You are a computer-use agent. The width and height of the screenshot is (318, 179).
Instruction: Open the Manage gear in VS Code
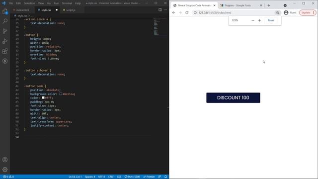click(5, 170)
